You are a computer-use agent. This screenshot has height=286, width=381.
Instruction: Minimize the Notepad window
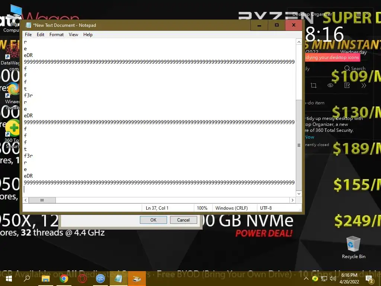point(259,25)
